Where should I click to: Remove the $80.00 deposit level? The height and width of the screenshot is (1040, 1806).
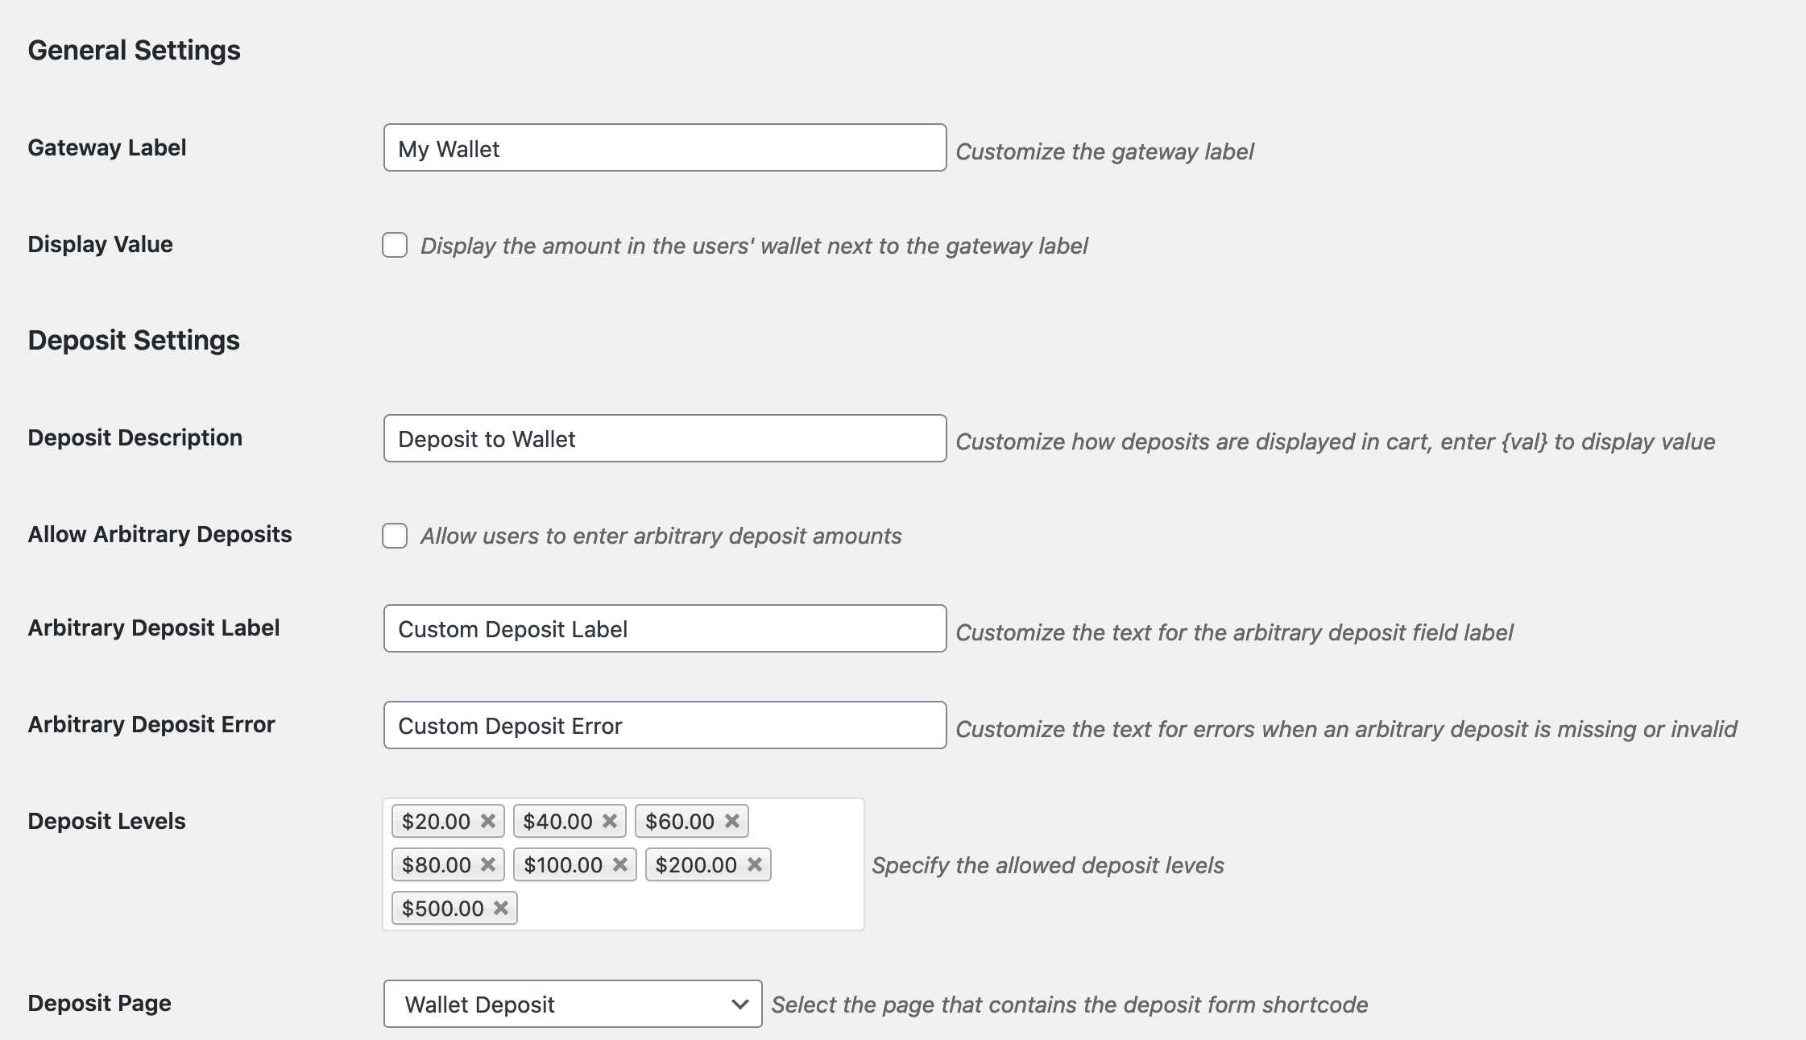(488, 864)
